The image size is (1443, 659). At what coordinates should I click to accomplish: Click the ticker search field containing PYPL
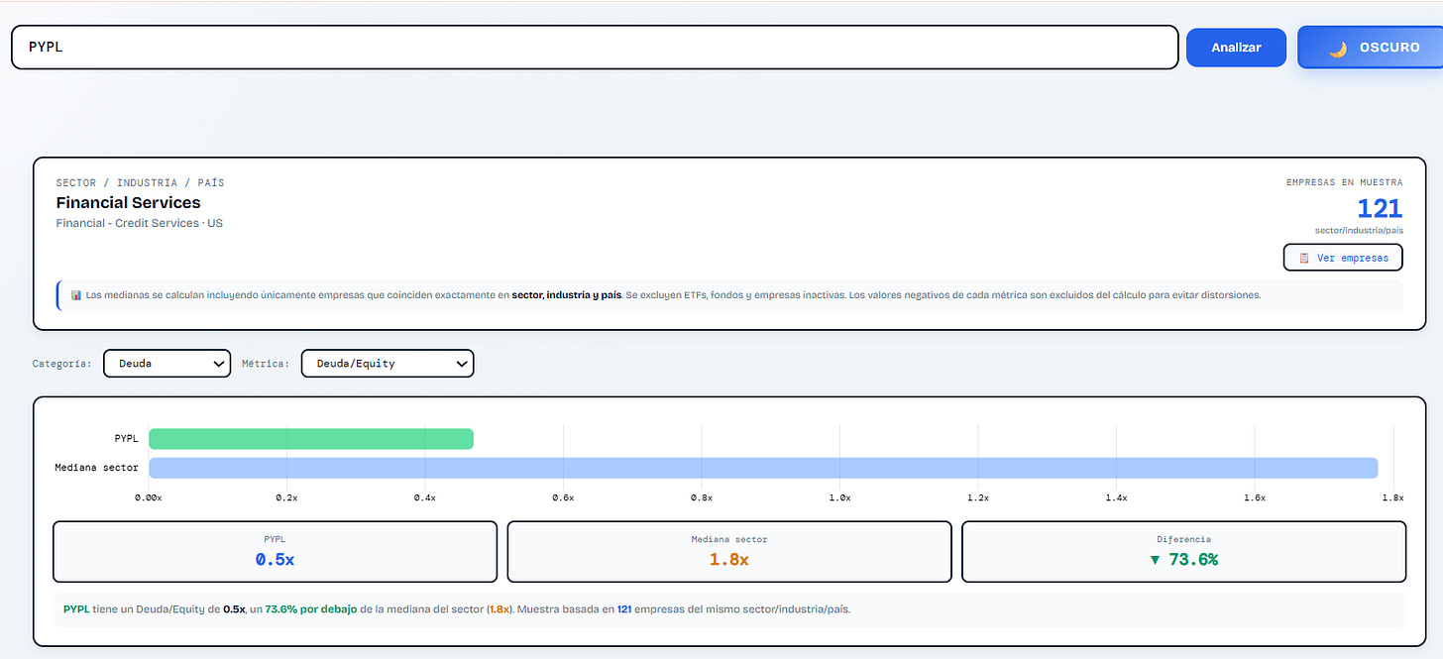tap(595, 47)
